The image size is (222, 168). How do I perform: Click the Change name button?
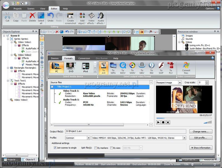point(201,131)
